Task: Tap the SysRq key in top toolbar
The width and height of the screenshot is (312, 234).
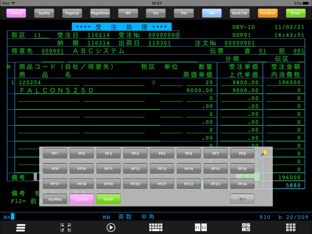Action: pos(44,13)
